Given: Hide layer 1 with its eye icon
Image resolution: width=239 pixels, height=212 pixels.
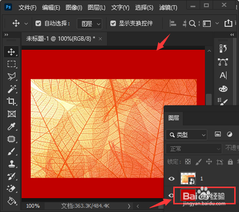Looking at the screenshot, I should [171, 179].
